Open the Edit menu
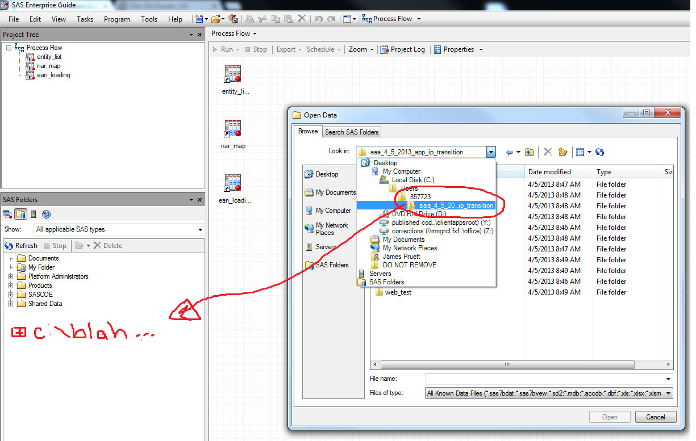This screenshot has height=441, width=696. click(35, 19)
